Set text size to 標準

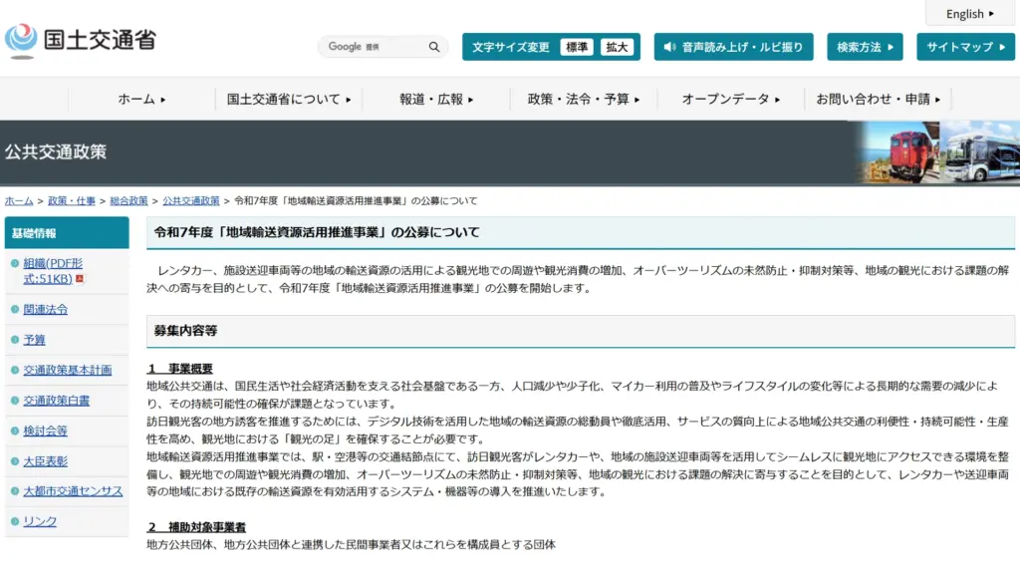coord(577,47)
